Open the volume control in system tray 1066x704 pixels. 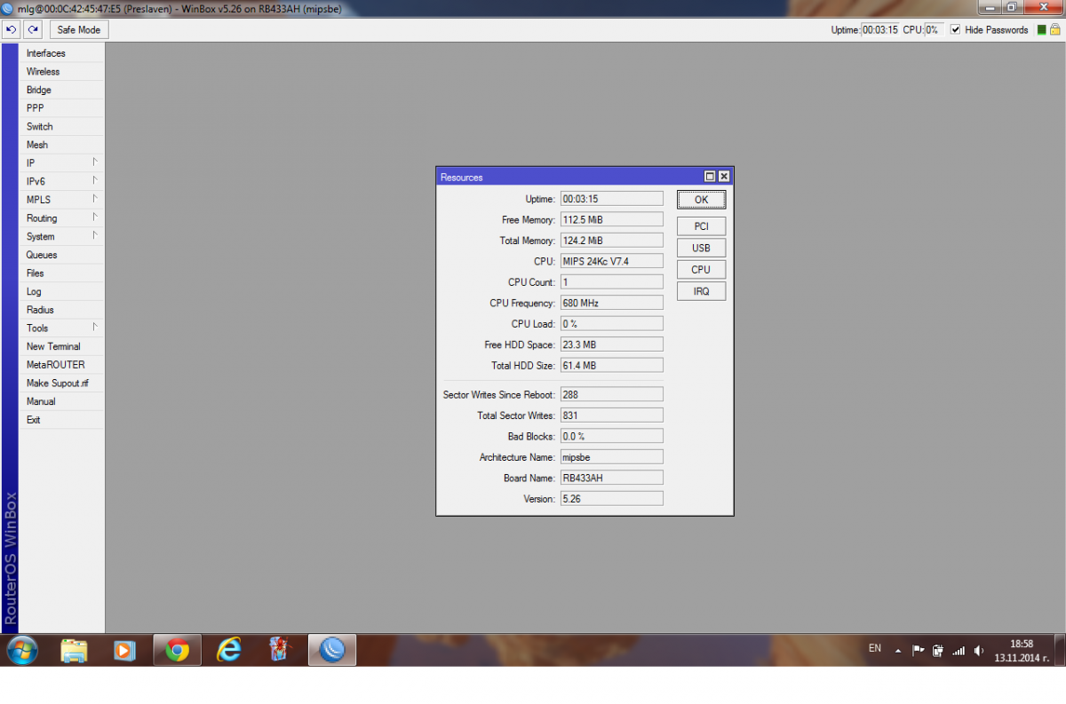tap(978, 651)
